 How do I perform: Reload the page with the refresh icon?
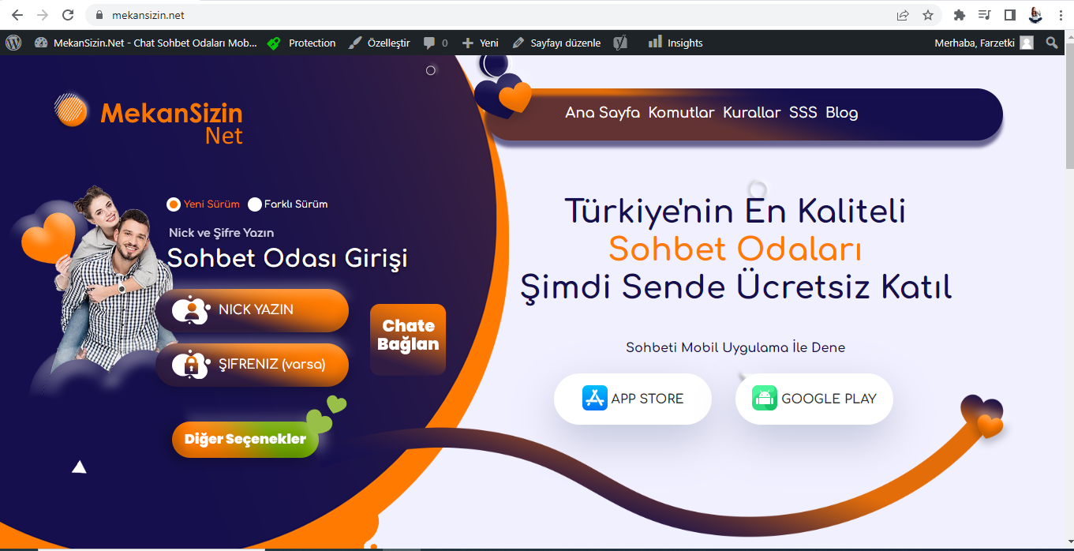coord(68,15)
